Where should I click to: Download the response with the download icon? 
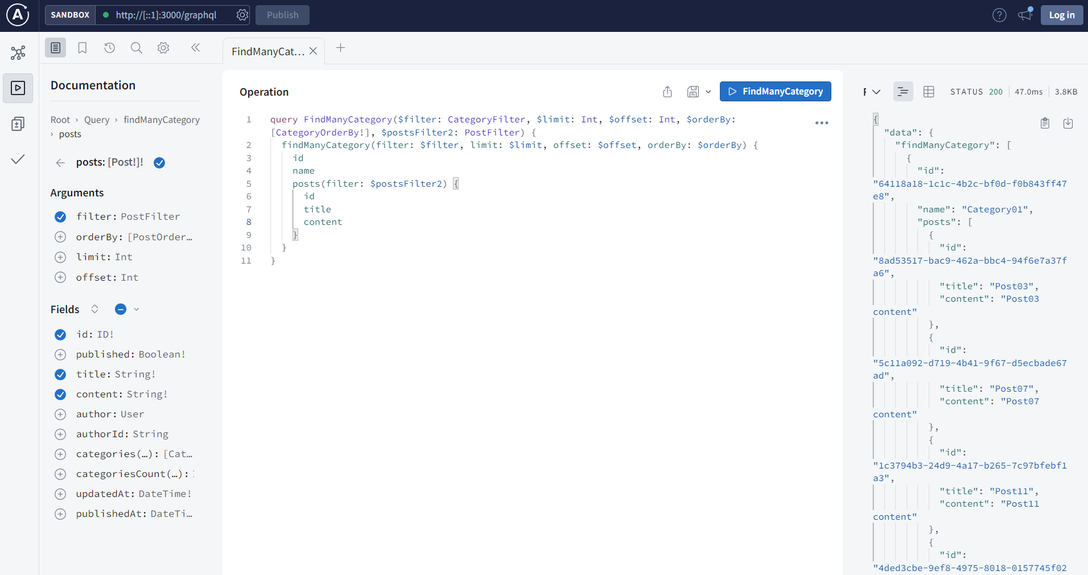(1068, 124)
